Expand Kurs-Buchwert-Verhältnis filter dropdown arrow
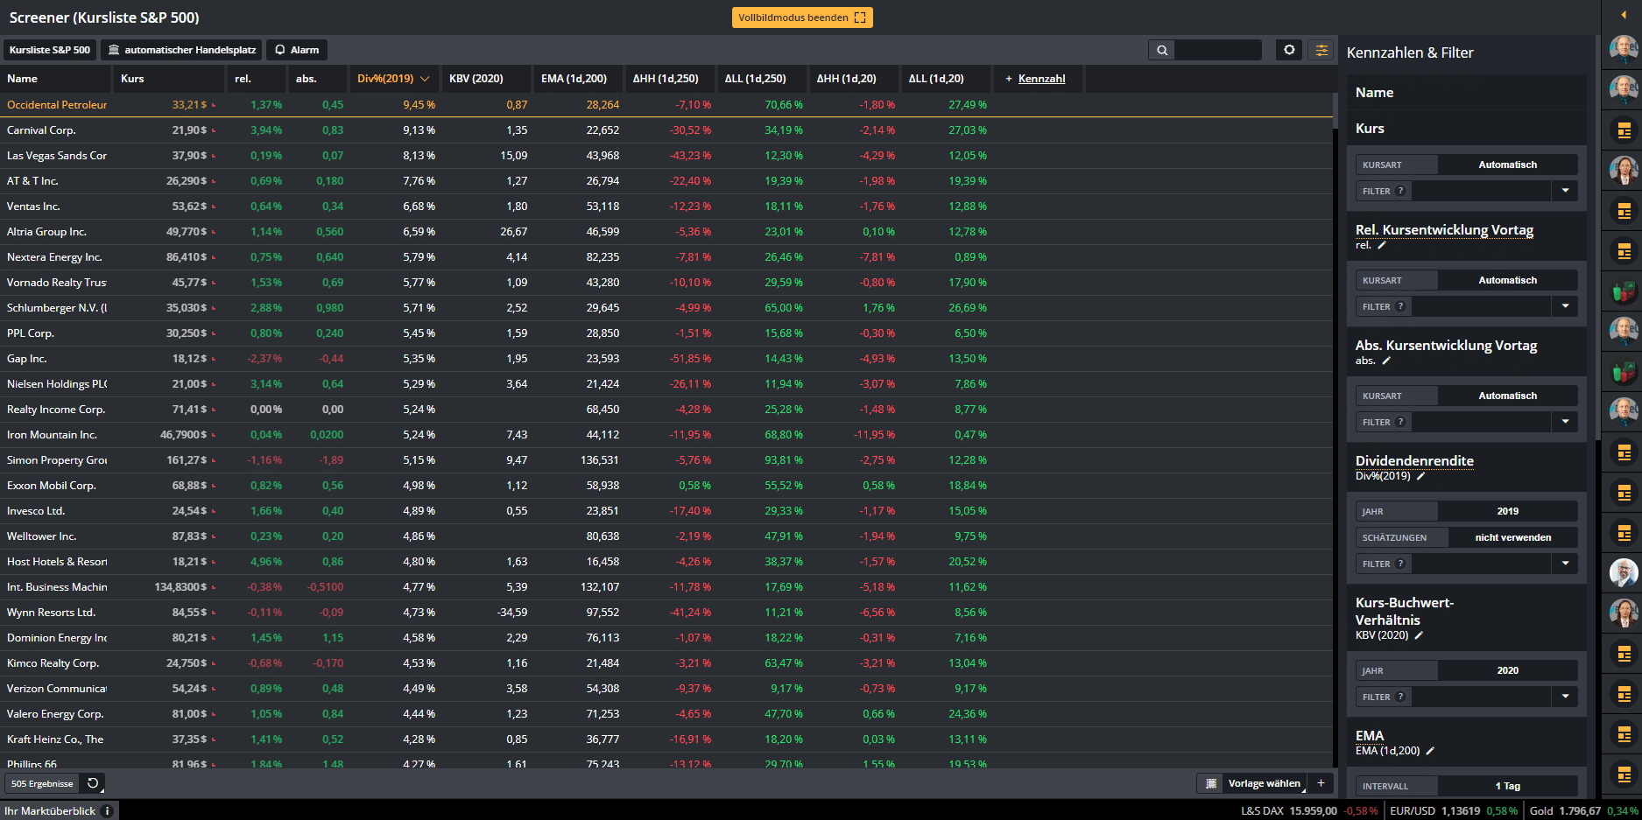1642x820 pixels. click(1565, 697)
